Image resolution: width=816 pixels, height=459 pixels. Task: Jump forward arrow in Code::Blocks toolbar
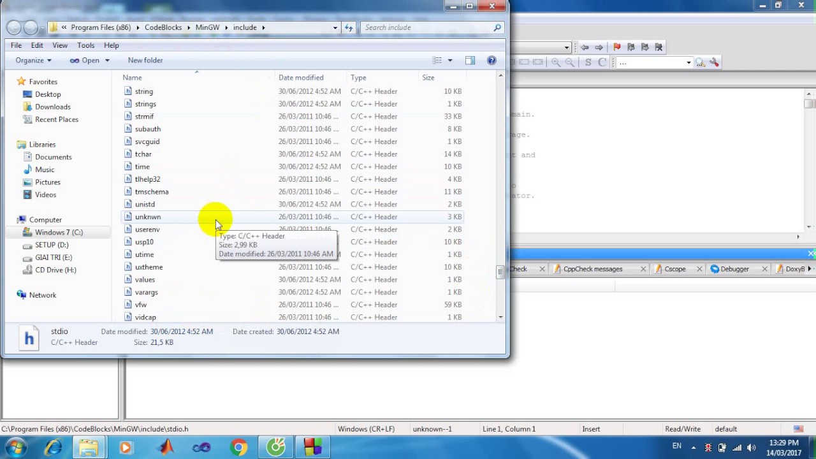point(599,47)
